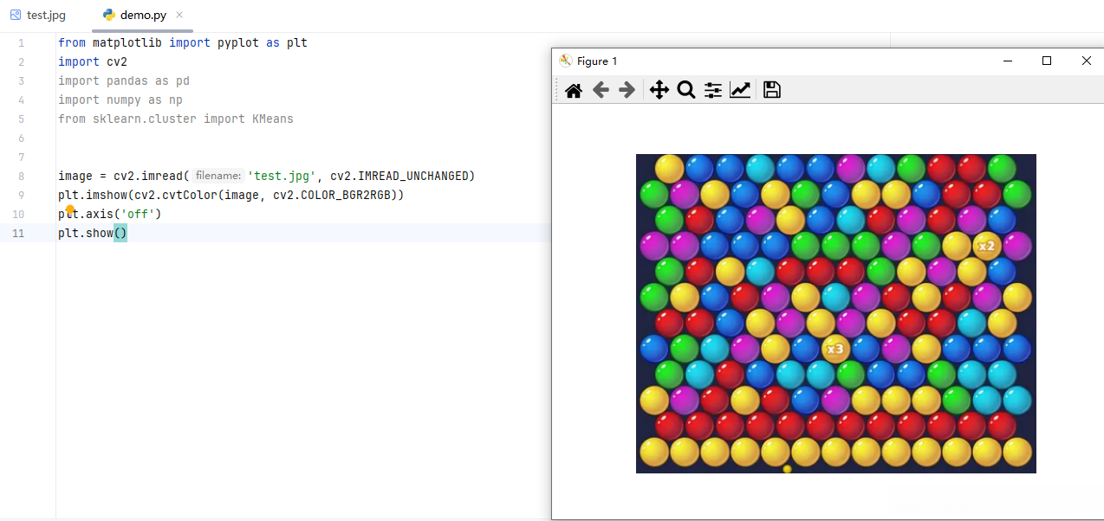This screenshot has width=1104, height=521.
Task: Click the 'filename:' parameter hint
Action: (x=218, y=176)
